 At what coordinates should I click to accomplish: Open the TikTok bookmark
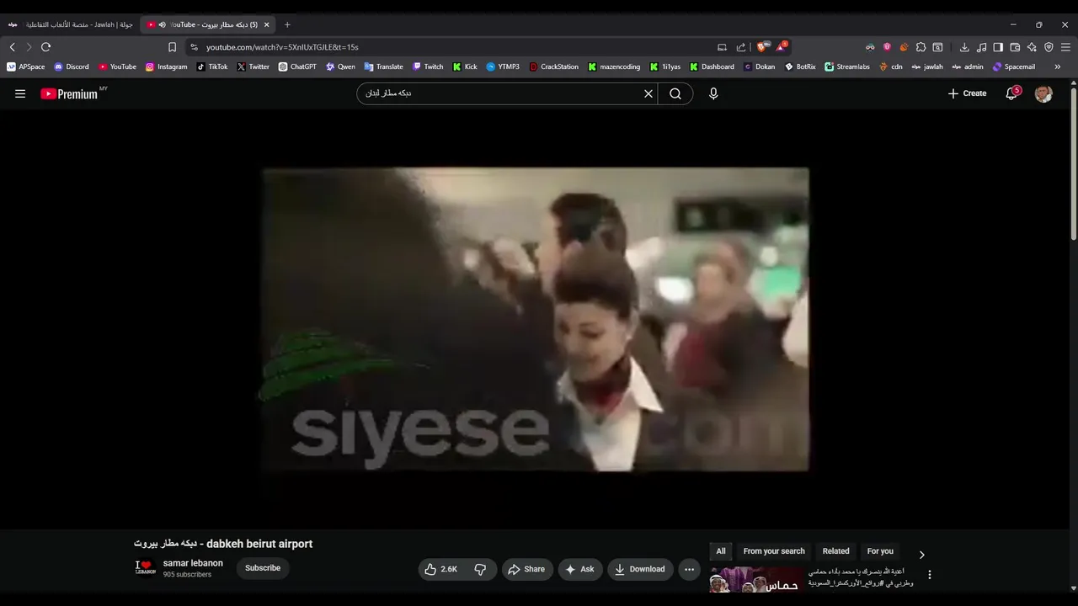pos(212,66)
